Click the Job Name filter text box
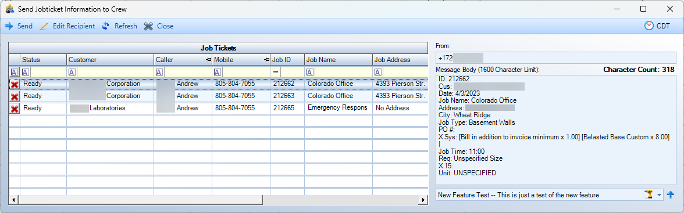 coord(343,72)
